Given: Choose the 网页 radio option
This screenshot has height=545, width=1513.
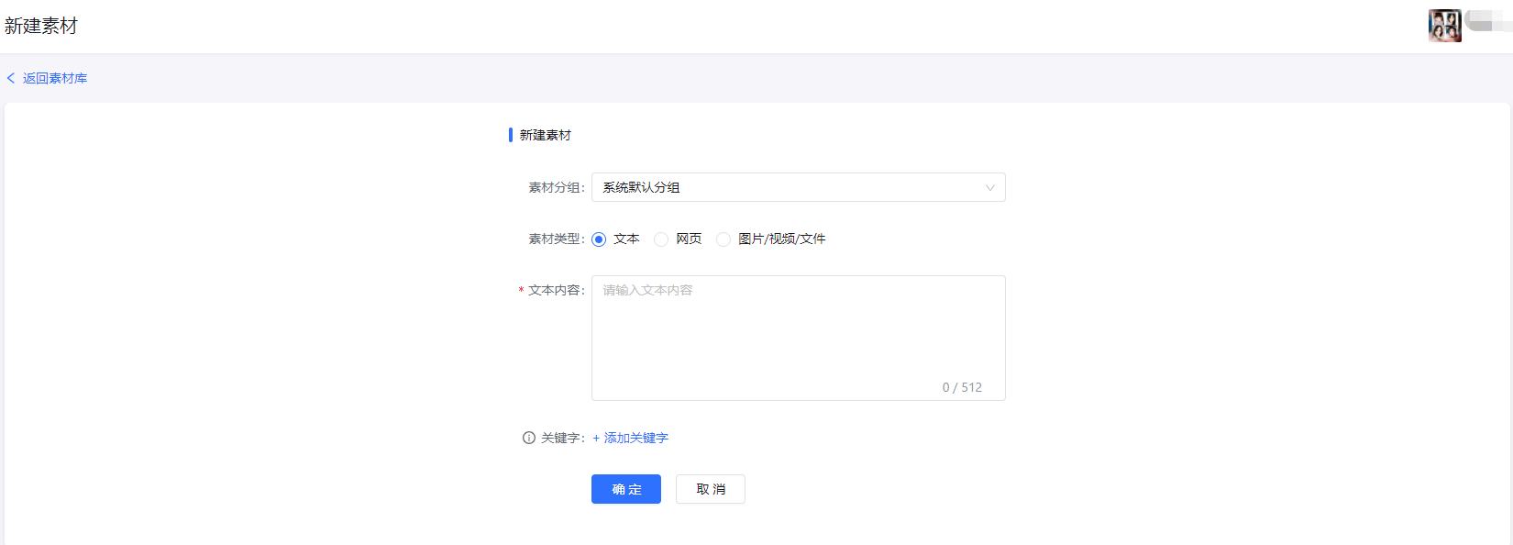Looking at the screenshot, I should pyautogui.click(x=661, y=239).
